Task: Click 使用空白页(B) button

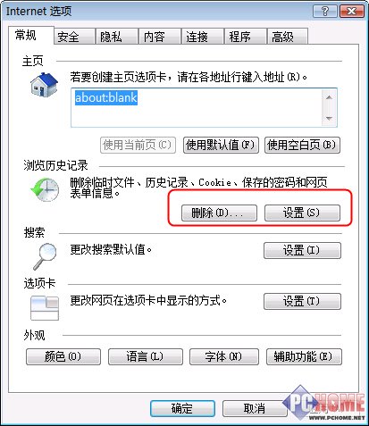Action: point(302,145)
